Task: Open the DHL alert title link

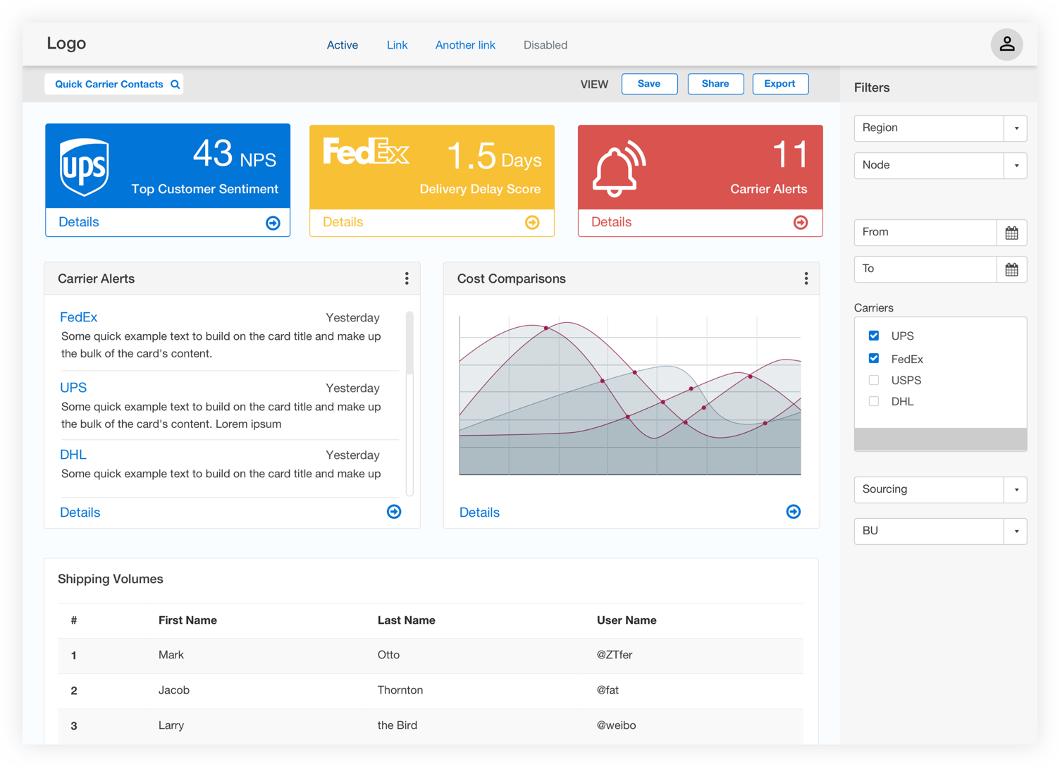Action: (73, 455)
